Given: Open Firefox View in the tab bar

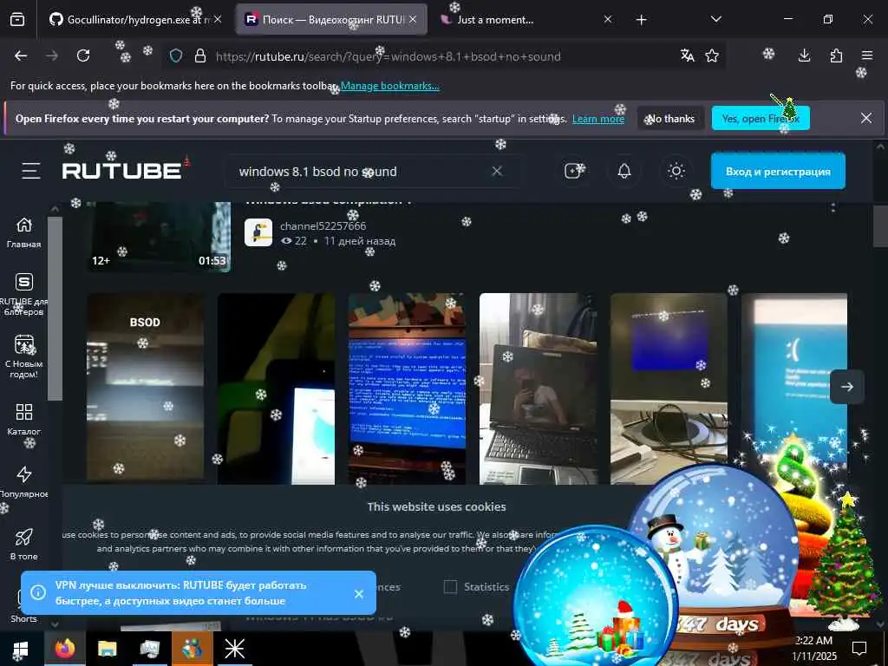Looking at the screenshot, I should (17, 19).
